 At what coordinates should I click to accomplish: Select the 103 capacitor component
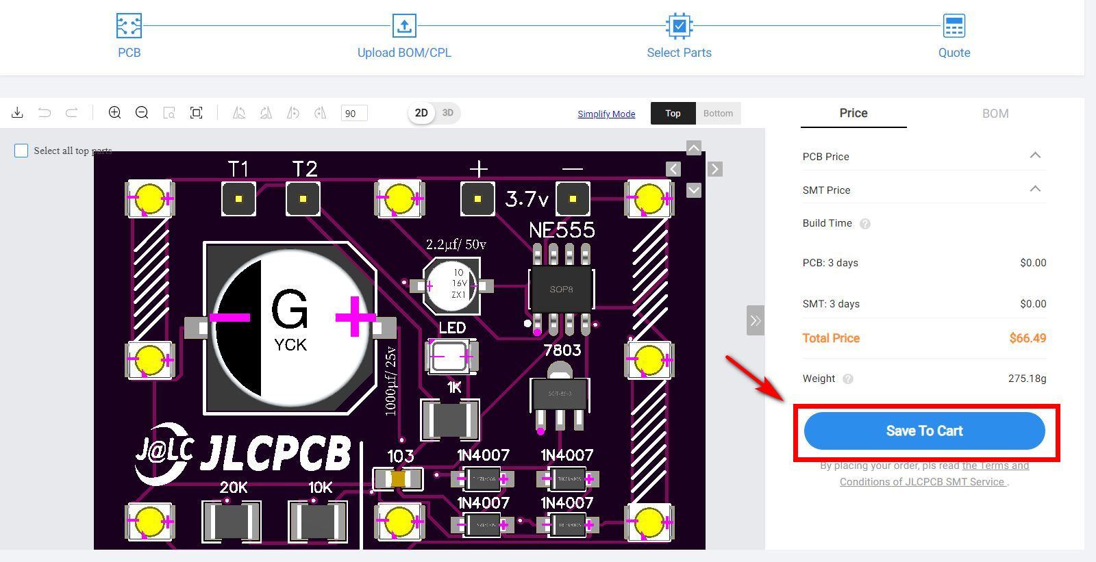398,479
